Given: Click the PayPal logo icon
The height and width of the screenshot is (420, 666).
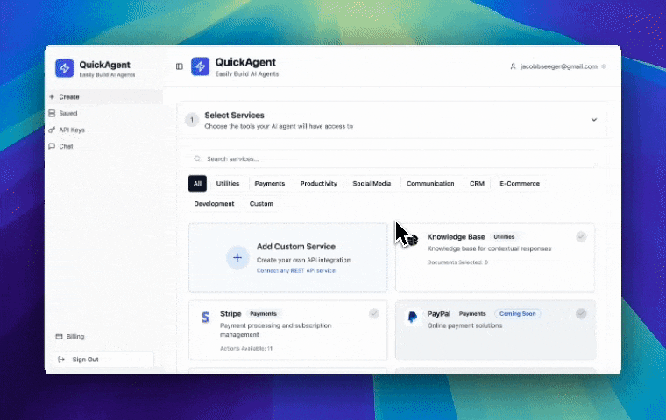Looking at the screenshot, I should point(413,317).
